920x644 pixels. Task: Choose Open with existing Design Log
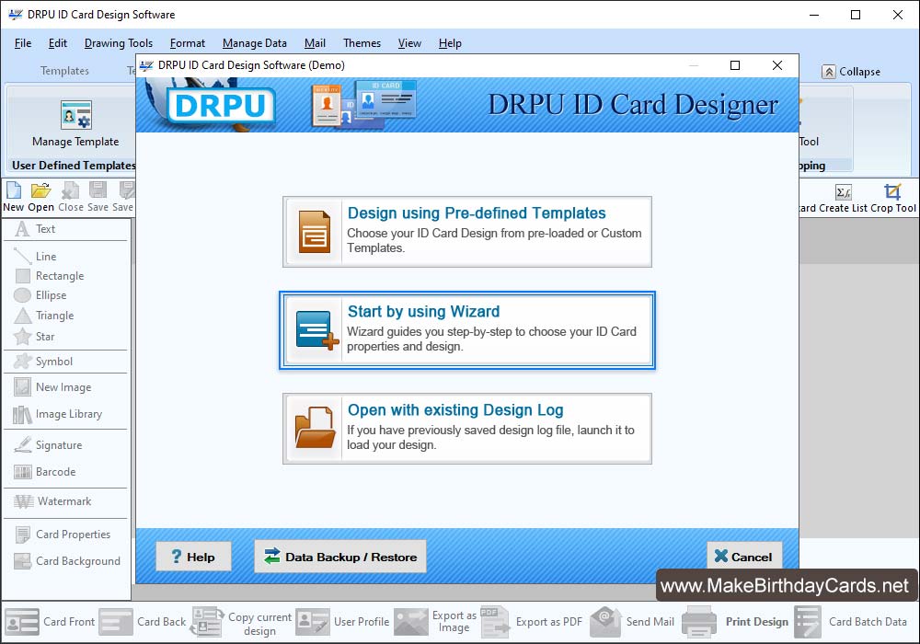tap(467, 429)
